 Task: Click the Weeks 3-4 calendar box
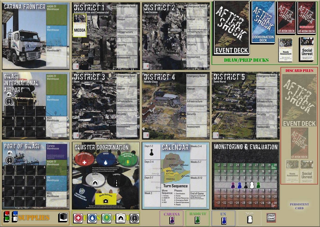(x=198, y=152)
